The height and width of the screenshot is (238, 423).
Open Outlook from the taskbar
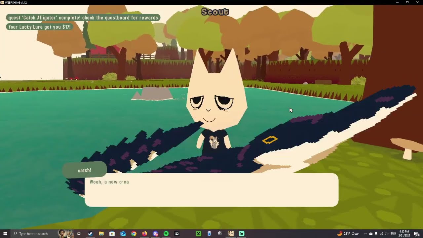click(x=123, y=234)
